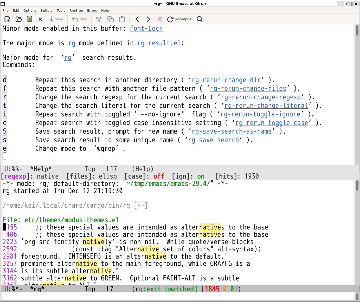
Task: Open the RipGrep menu
Action: point(76,10)
